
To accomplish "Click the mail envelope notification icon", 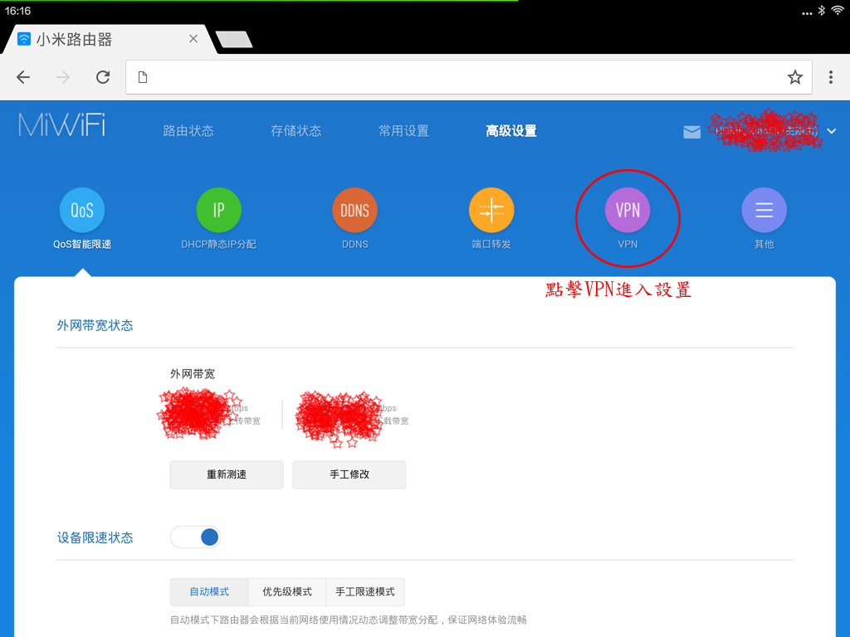I will 691,132.
